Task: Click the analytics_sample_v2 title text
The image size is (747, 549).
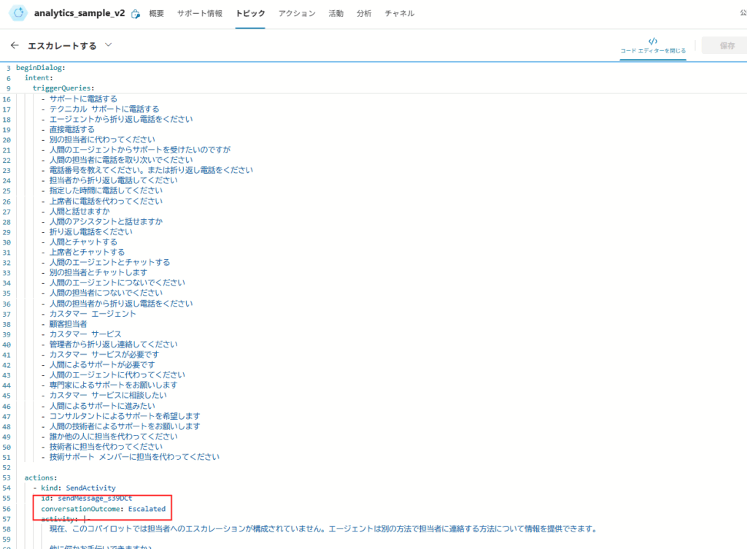Action: tap(79, 13)
